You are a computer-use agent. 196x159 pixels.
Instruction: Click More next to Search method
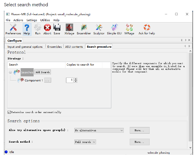[139, 142]
